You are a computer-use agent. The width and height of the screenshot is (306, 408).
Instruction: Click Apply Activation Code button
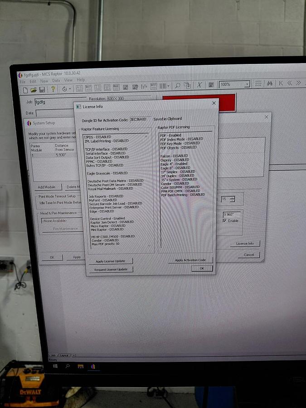190,260
